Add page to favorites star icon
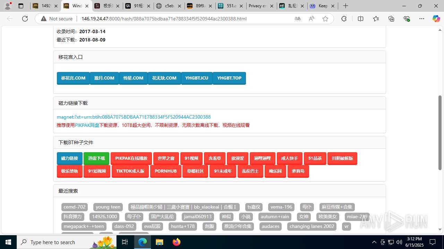Screen dimensions: 444x249 click(325, 19)
